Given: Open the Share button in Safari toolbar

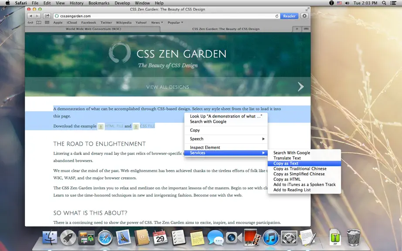Looking at the screenshot, I should point(47,16).
